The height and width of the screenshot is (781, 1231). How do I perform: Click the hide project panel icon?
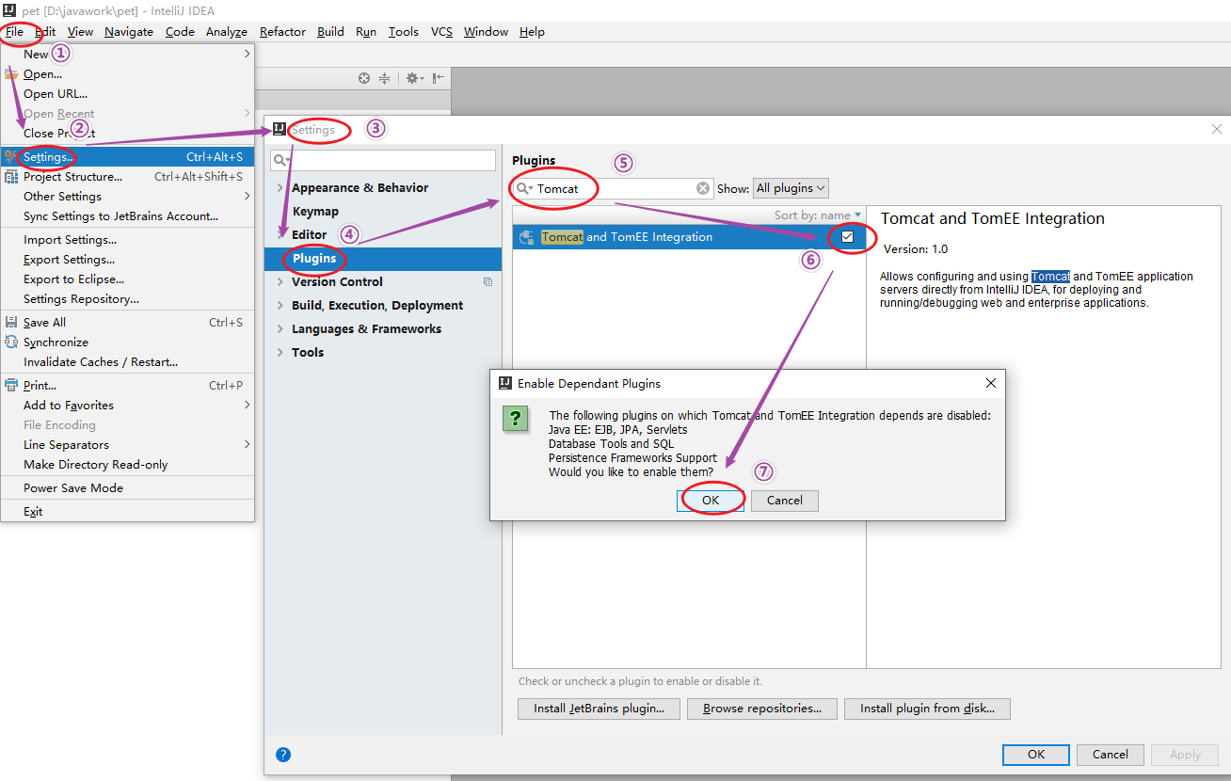(439, 78)
